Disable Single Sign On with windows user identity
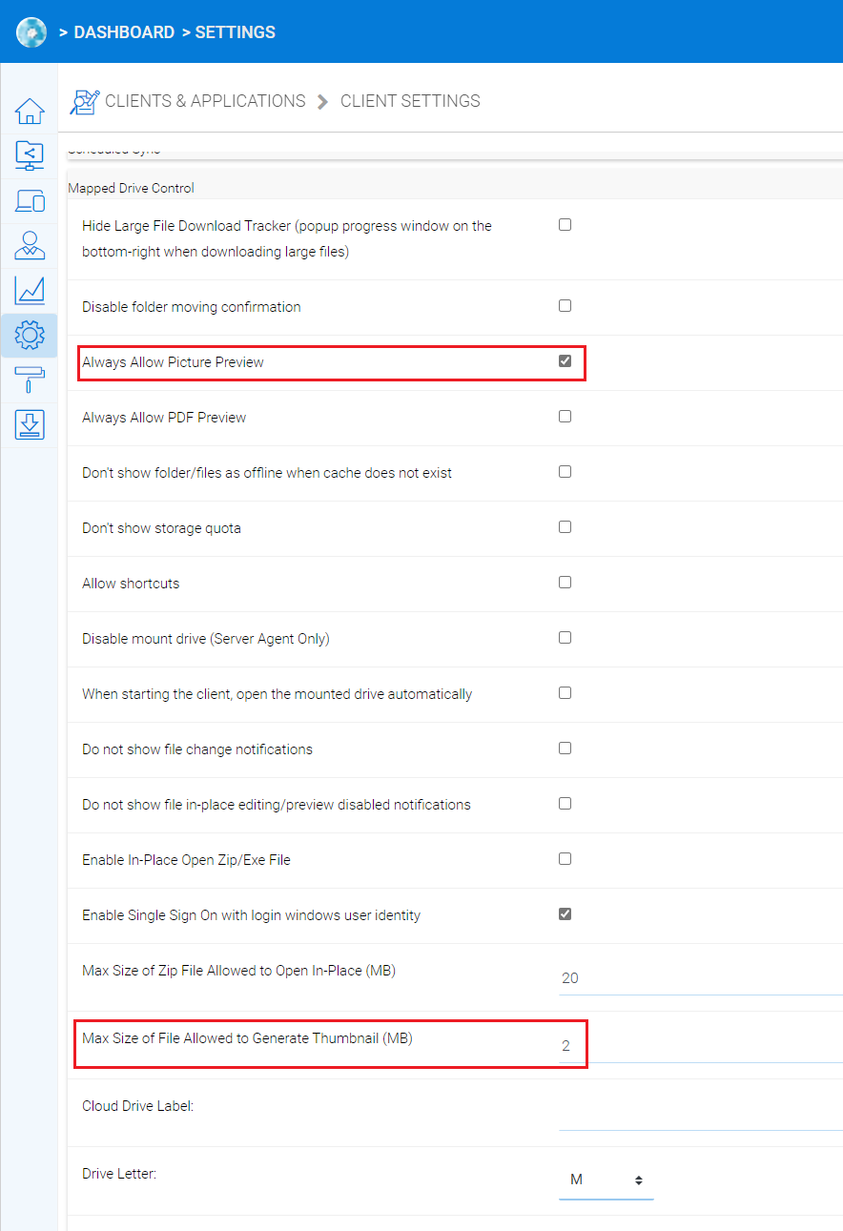The image size is (843, 1231). (565, 913)
